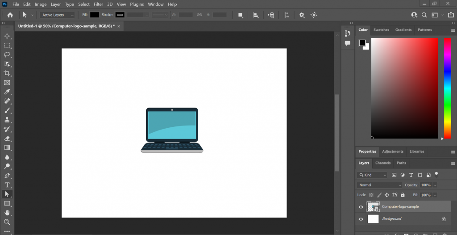Open the Adjustments panel tab
This screenshot has width=457, height=235.
[x=393, y=151]
